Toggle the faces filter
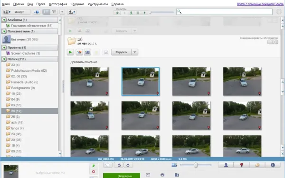Screen dimensions: 285x178 click(x=131, y=13)
